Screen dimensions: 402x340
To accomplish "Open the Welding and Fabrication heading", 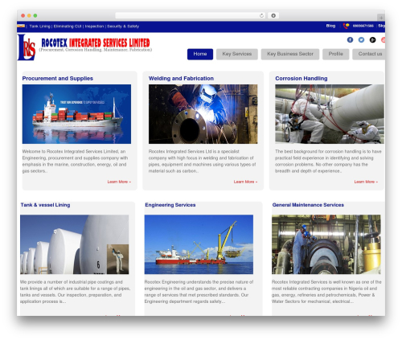I will tap(181, 79).
